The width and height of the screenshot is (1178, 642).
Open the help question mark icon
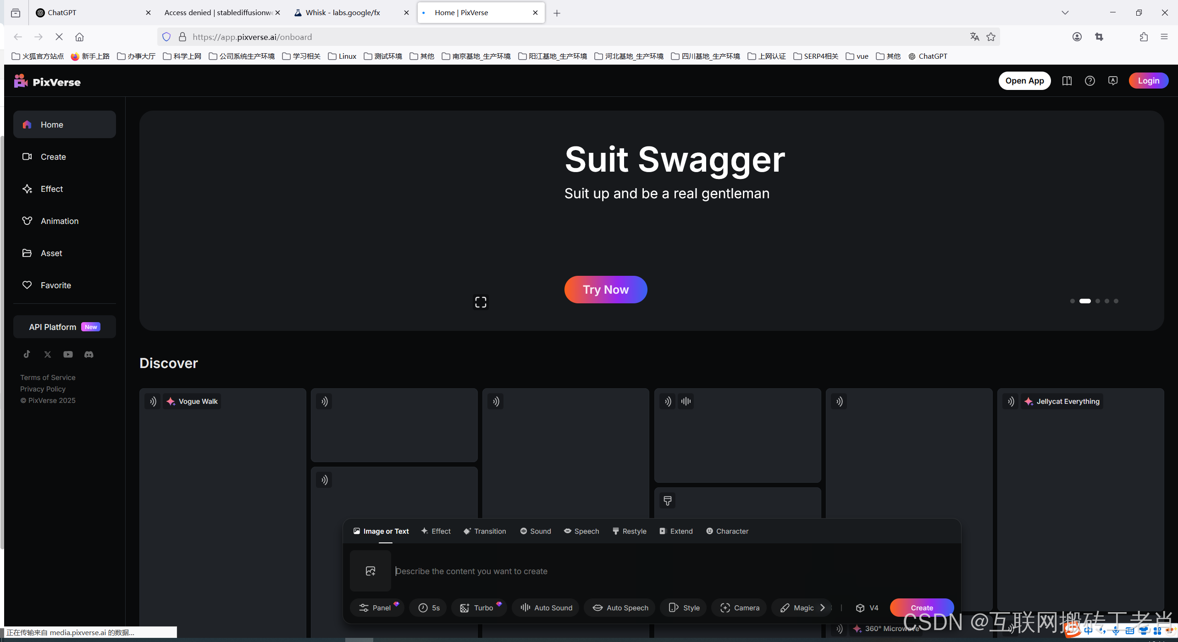pyautogui.click(x=1090, y=81)
